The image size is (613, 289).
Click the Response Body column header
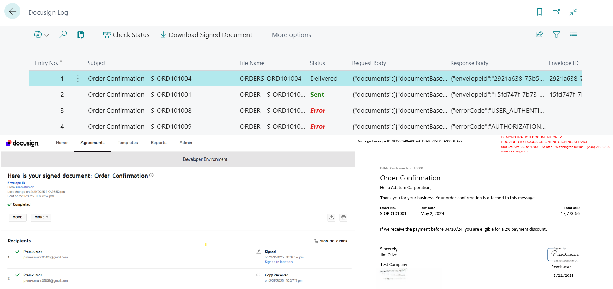click(469, 63)
